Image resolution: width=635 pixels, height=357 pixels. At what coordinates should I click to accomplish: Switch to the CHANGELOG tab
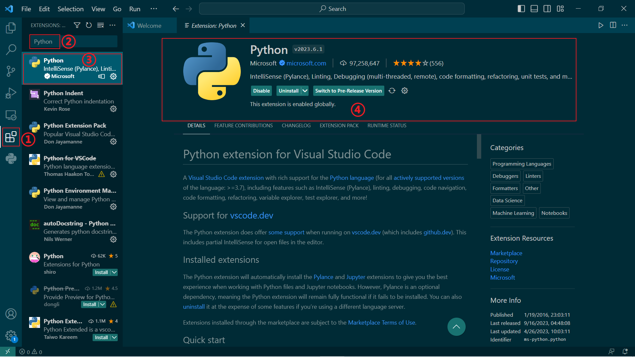click(x=296, y=126)
